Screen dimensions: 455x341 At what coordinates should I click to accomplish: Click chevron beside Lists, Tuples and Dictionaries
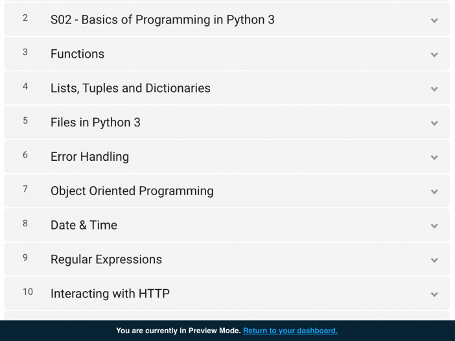coord(434,89)
